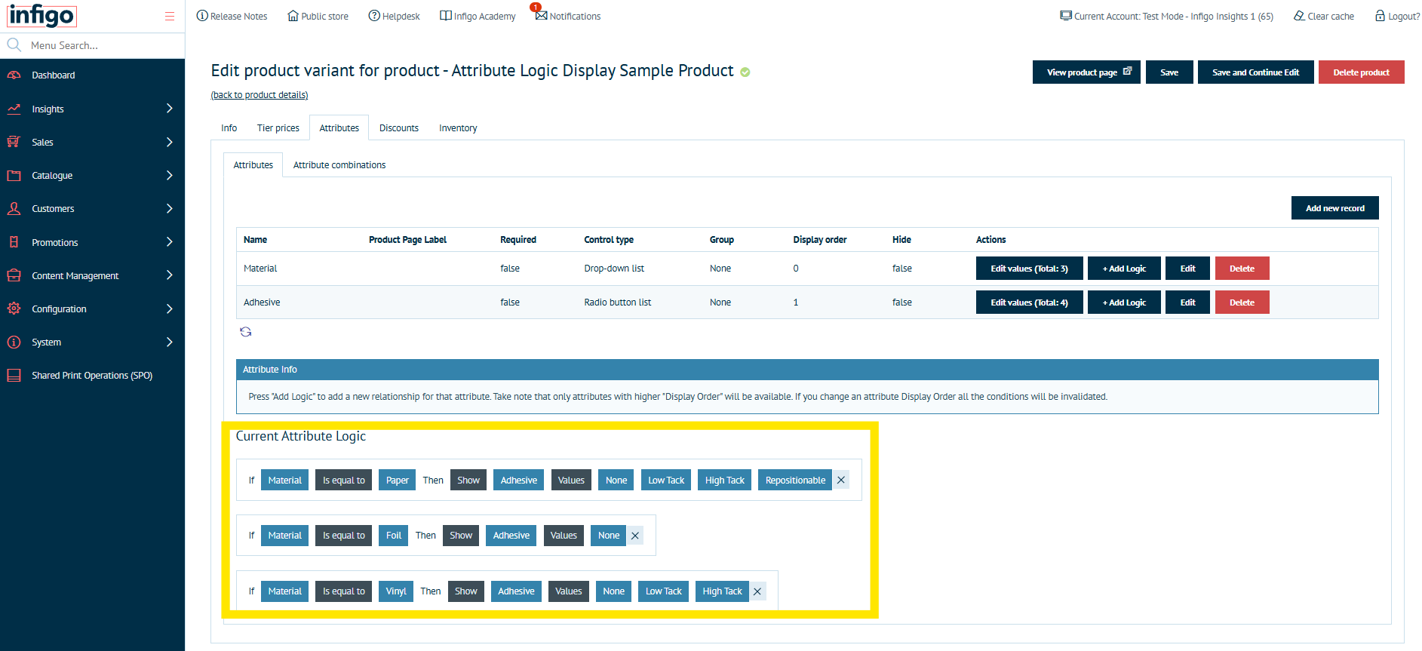This screenshot has height=651, width=1422.
Task: Expand the Catalogue menu chevron
Action: tap(170, 175)
